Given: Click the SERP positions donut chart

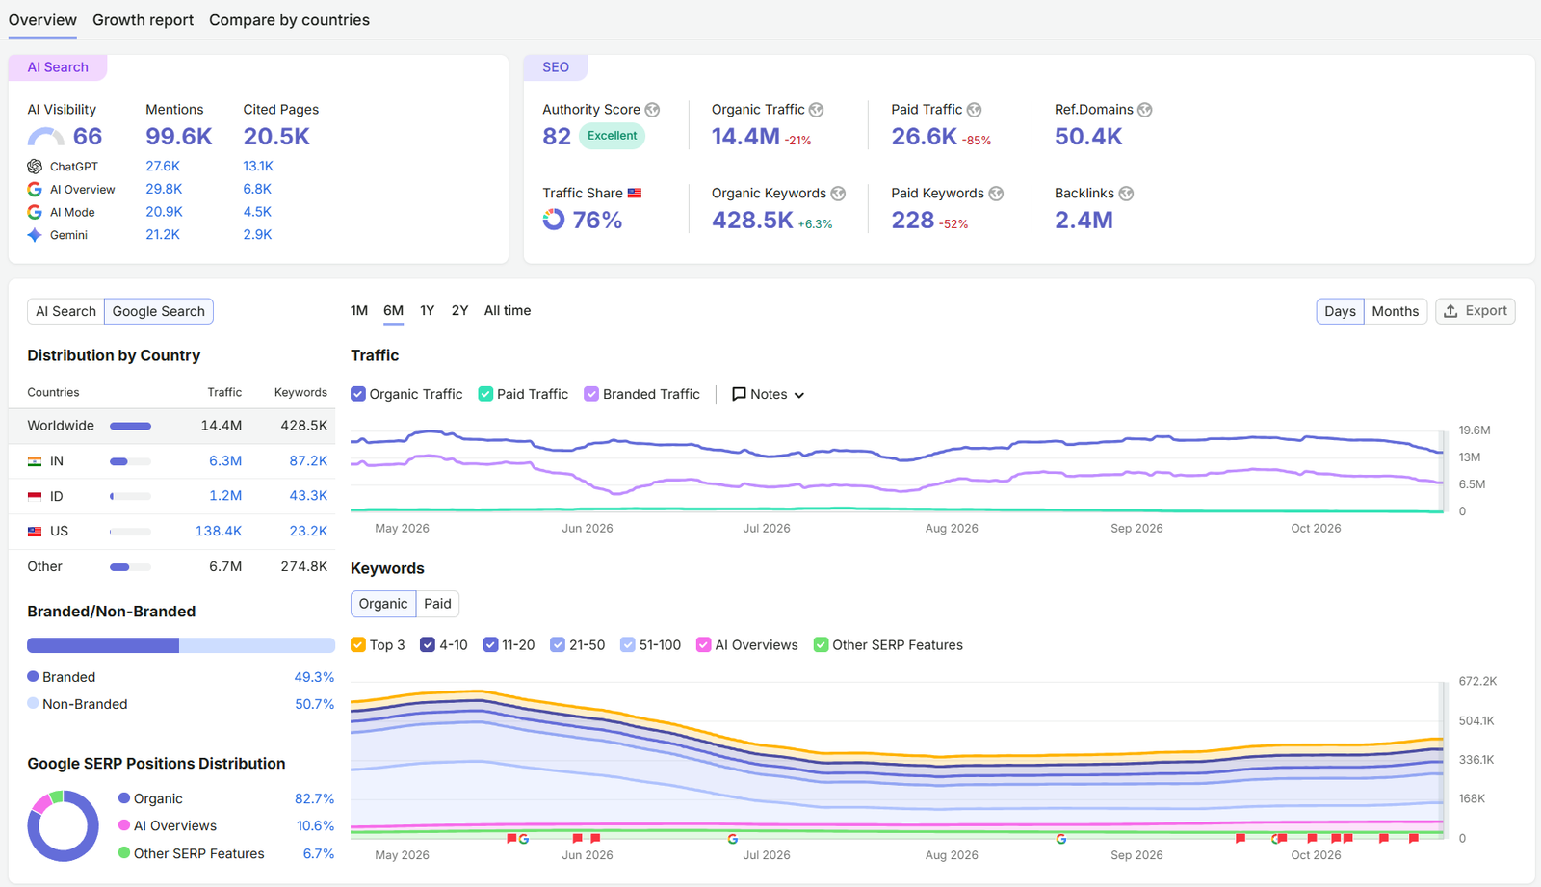Looking at the screenshot, I should point(64,825).
